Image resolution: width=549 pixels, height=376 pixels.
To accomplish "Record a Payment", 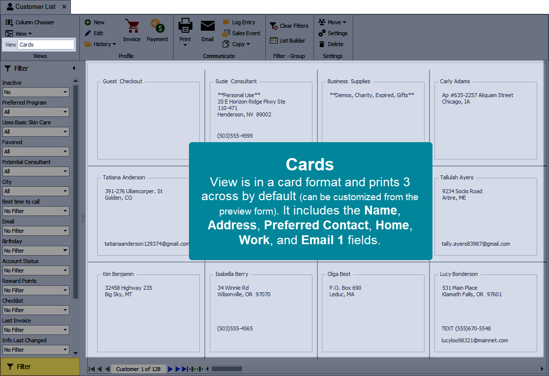I will [x=157, y=31].
